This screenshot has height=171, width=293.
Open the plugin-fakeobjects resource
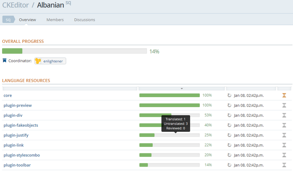21,125
